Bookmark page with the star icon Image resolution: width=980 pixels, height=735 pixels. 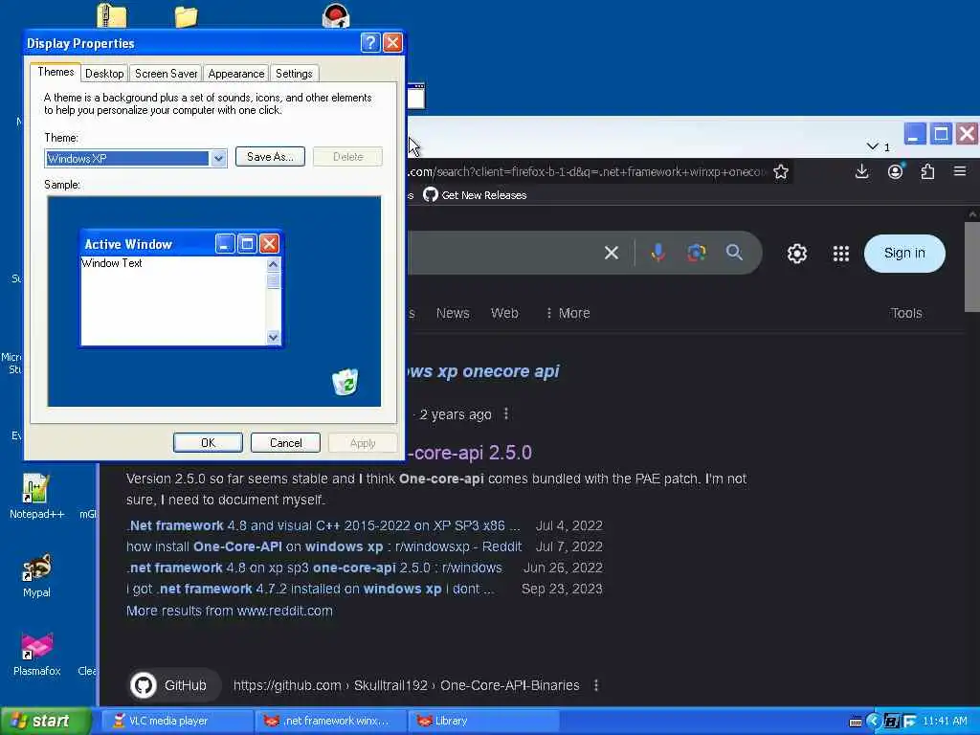tap(781, 172)
